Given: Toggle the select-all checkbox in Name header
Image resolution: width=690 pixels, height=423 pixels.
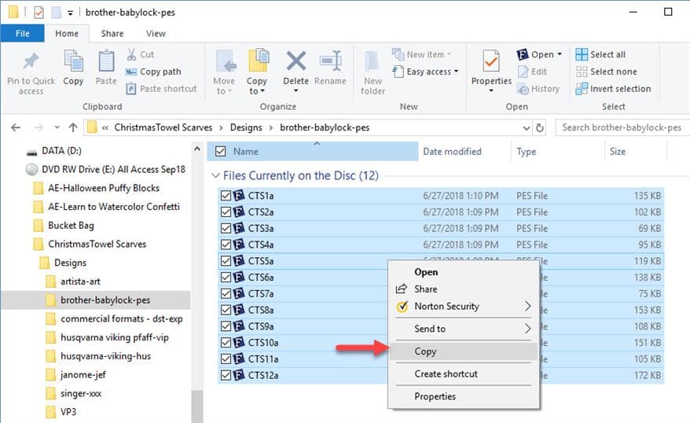Looking at the screenshot, I should [x=221, y=152].
